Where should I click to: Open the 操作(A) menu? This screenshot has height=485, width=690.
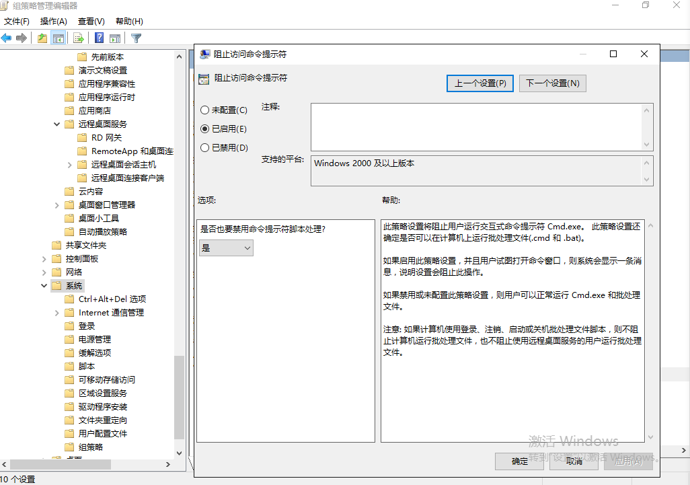click(x=53, y=21)
